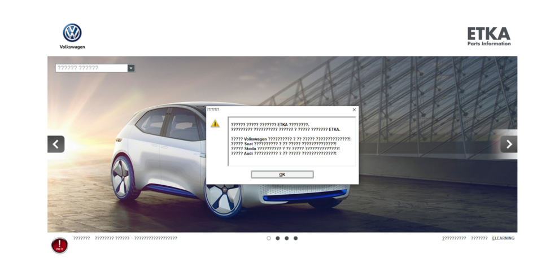Open the first bottom-left footer link
Screen dimensions: 550x271
click(81, 238)
